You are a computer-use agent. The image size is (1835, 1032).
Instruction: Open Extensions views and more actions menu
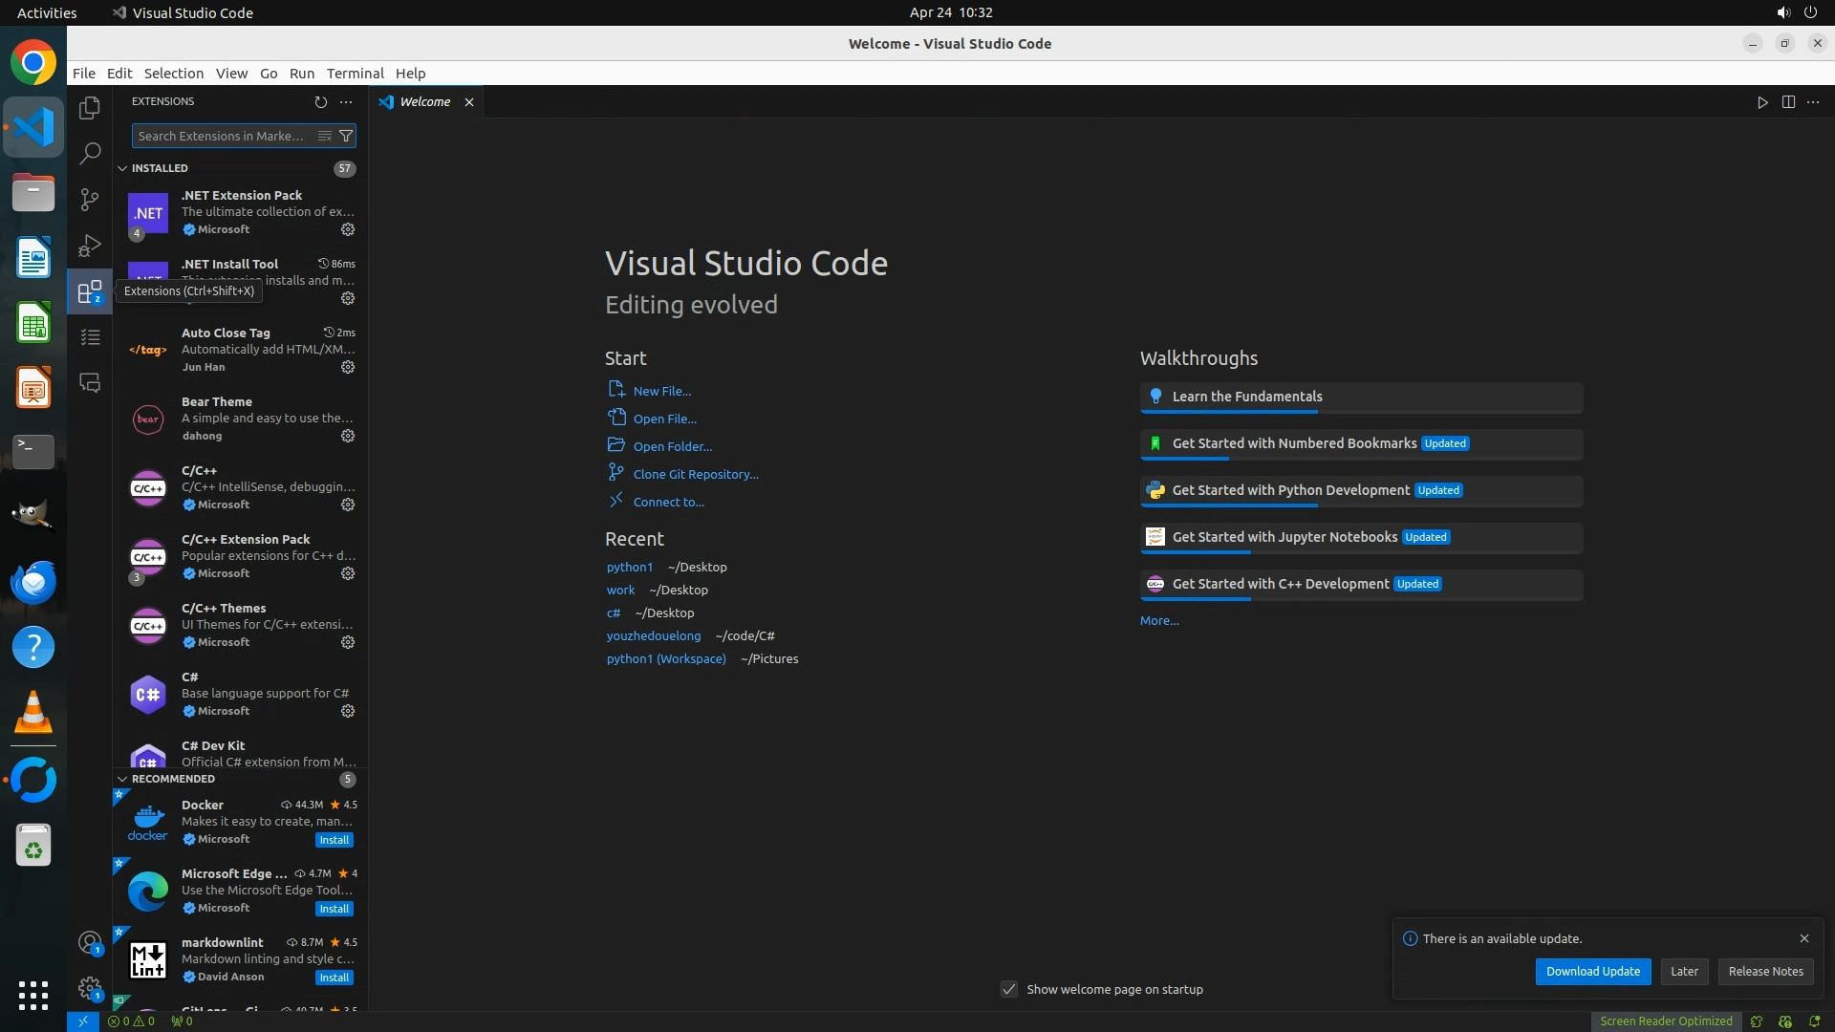click(346, 101)
